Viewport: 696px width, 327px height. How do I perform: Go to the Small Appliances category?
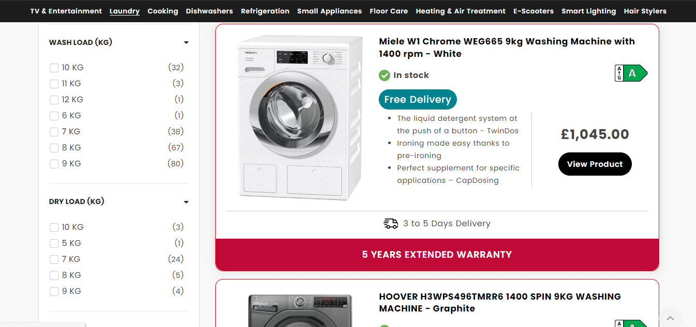pyautogui.click(x=330, y=11)
